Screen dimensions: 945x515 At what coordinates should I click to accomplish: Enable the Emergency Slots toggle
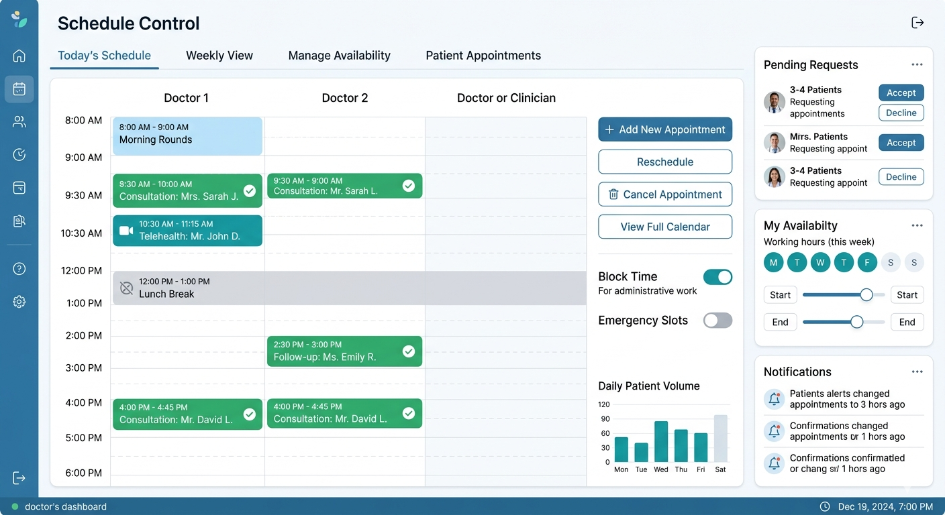click(717, 321)
